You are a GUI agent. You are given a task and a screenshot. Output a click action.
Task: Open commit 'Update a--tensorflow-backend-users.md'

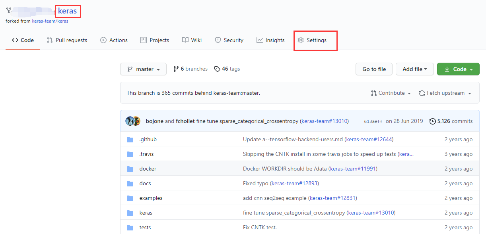coord(293,140)
